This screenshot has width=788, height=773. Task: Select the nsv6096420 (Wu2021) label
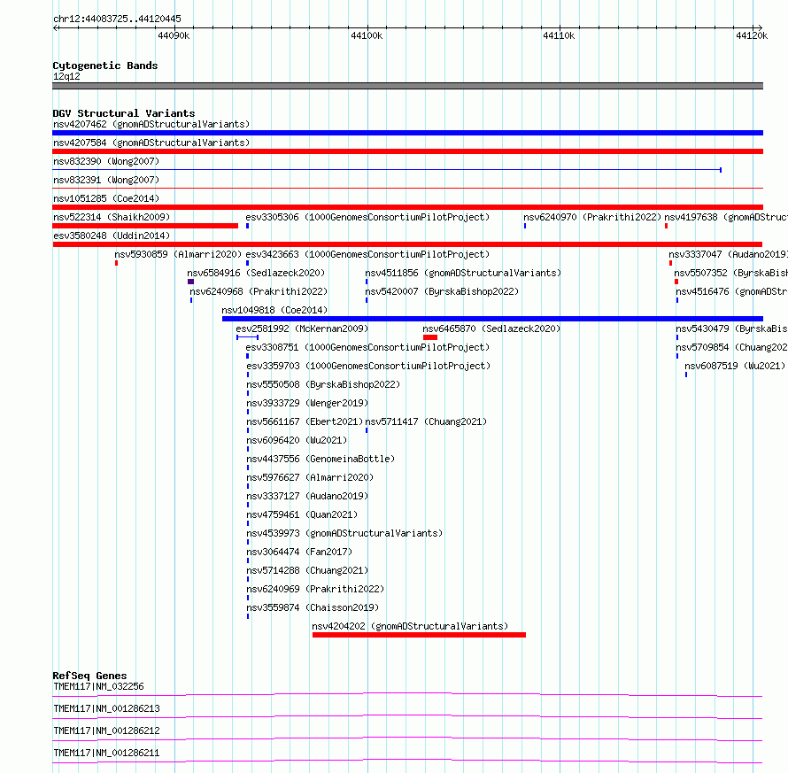tap(297, 440)
